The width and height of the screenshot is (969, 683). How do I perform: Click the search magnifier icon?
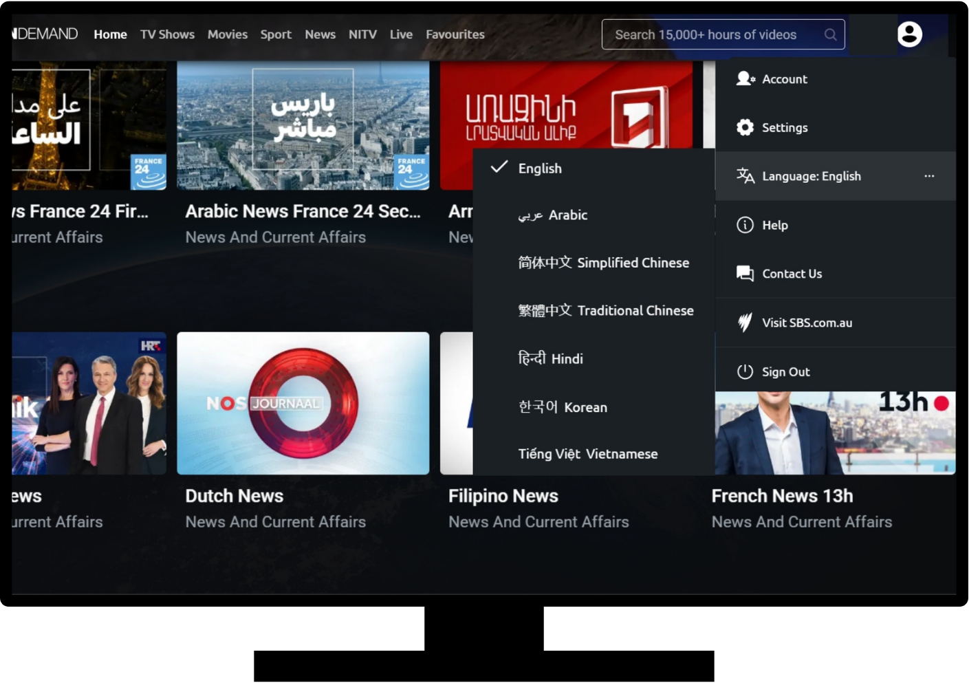point(830,34)
